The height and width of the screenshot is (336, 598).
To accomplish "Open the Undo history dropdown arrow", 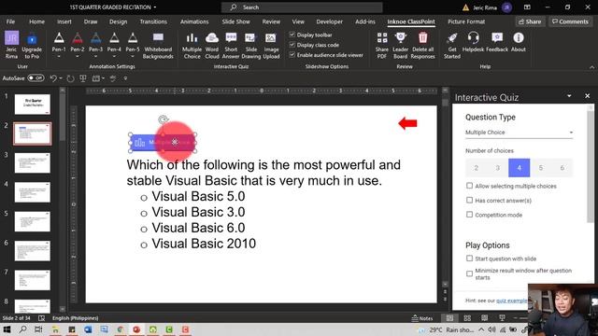I will [x=61, y=78].
